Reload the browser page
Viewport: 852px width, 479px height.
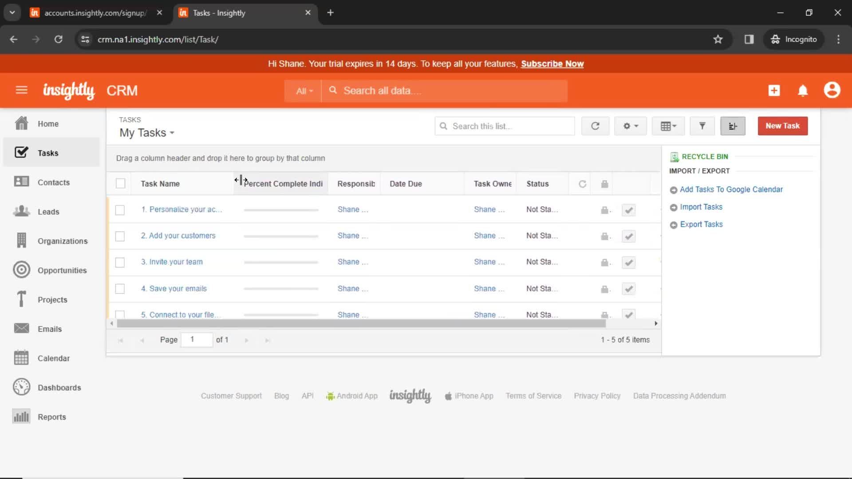[58, 39]
